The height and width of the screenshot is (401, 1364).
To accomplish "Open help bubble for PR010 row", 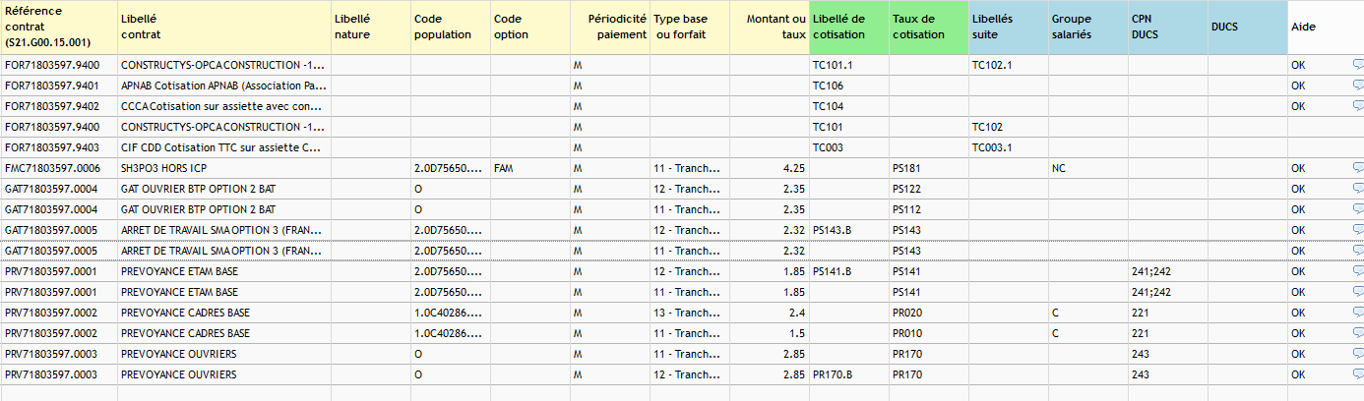I will click(x=1358, y=333).
